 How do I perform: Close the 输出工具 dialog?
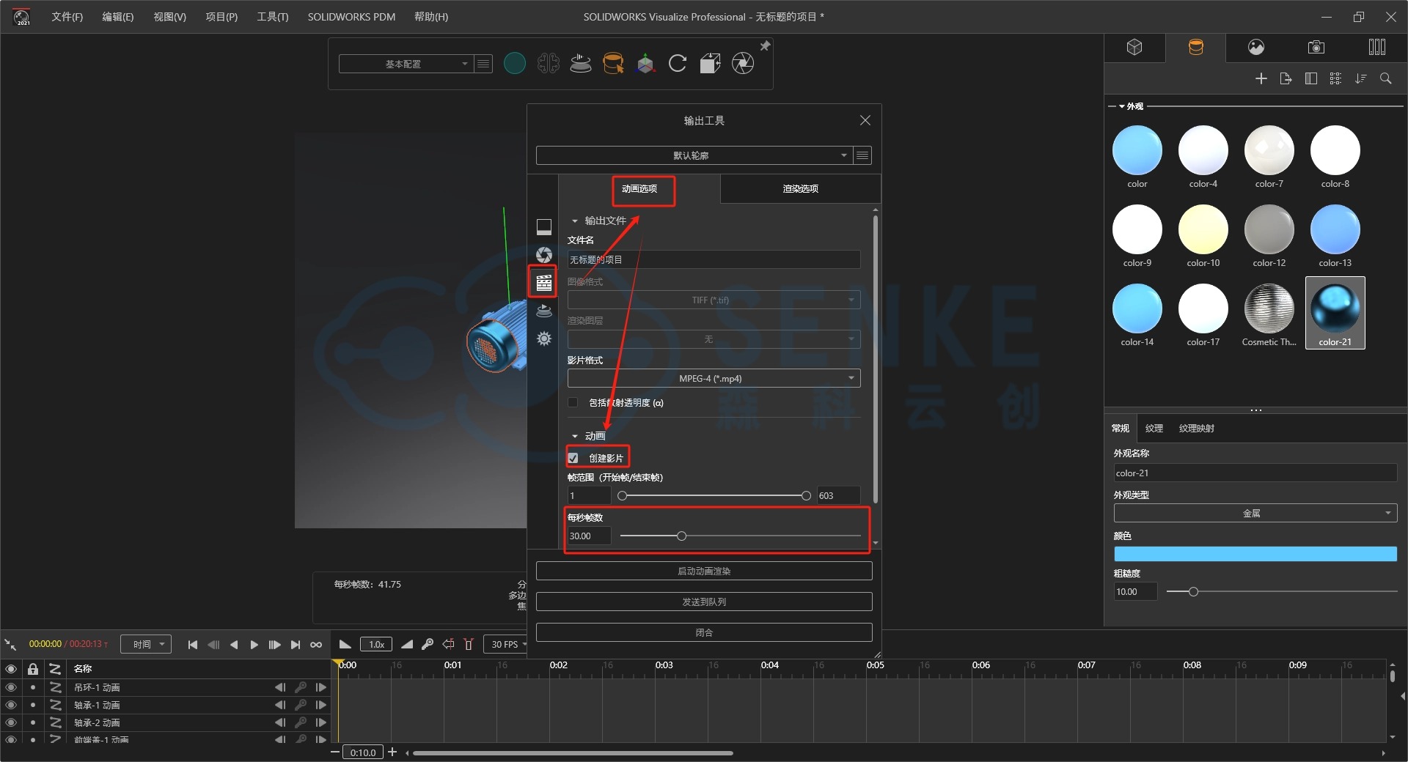click(865, 120)
